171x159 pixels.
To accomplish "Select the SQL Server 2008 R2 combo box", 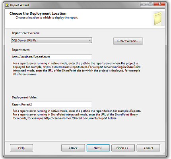I will point(52,40).
